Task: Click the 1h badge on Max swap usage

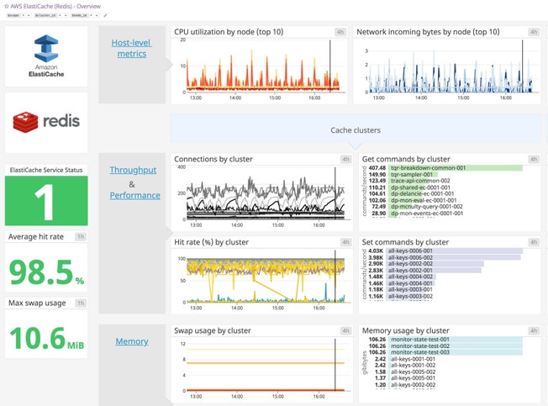Action: coord(81,303)
